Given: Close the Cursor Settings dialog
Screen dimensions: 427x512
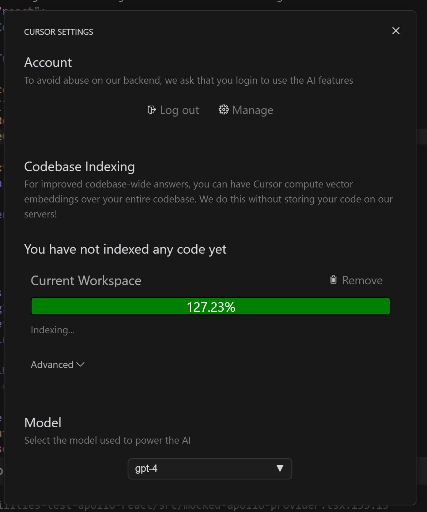Looking at the screenshot, I should click(x=396, y=31).
